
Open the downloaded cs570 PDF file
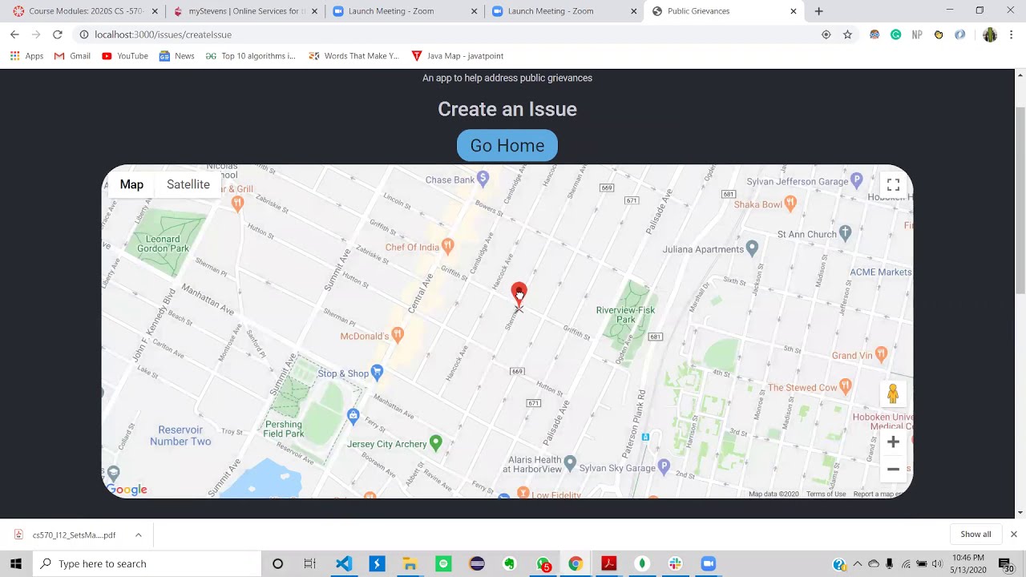pyautogui.click(x=67, y=535)
